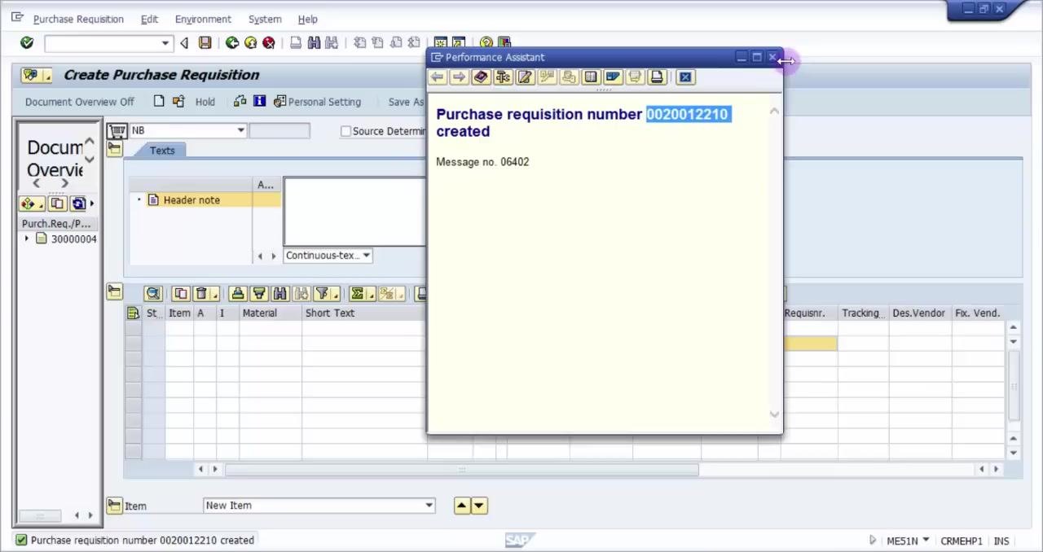Click the item Details magnifier icon
The image size is (1043, 552).
(x=153, y=294)
